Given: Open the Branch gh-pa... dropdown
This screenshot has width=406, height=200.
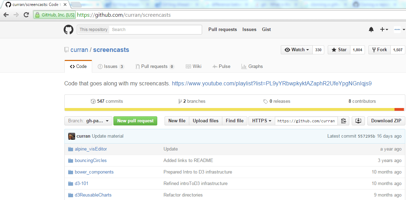Looking at the screenshot, I should (88, 121).
